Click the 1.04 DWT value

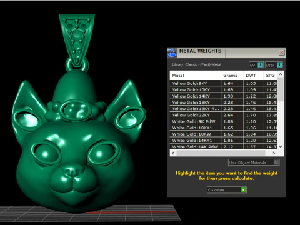pos(251,134)
